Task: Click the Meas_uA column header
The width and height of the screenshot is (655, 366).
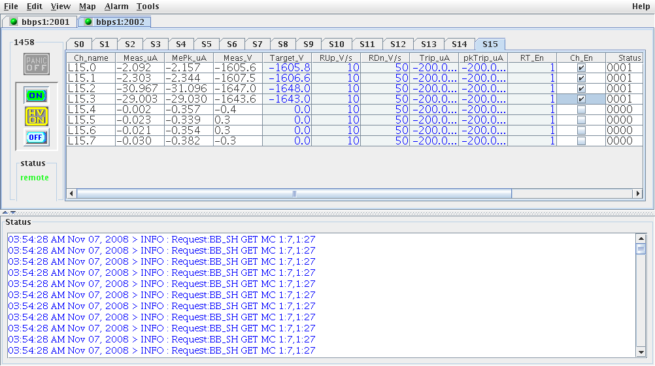Action: [140, 58]
